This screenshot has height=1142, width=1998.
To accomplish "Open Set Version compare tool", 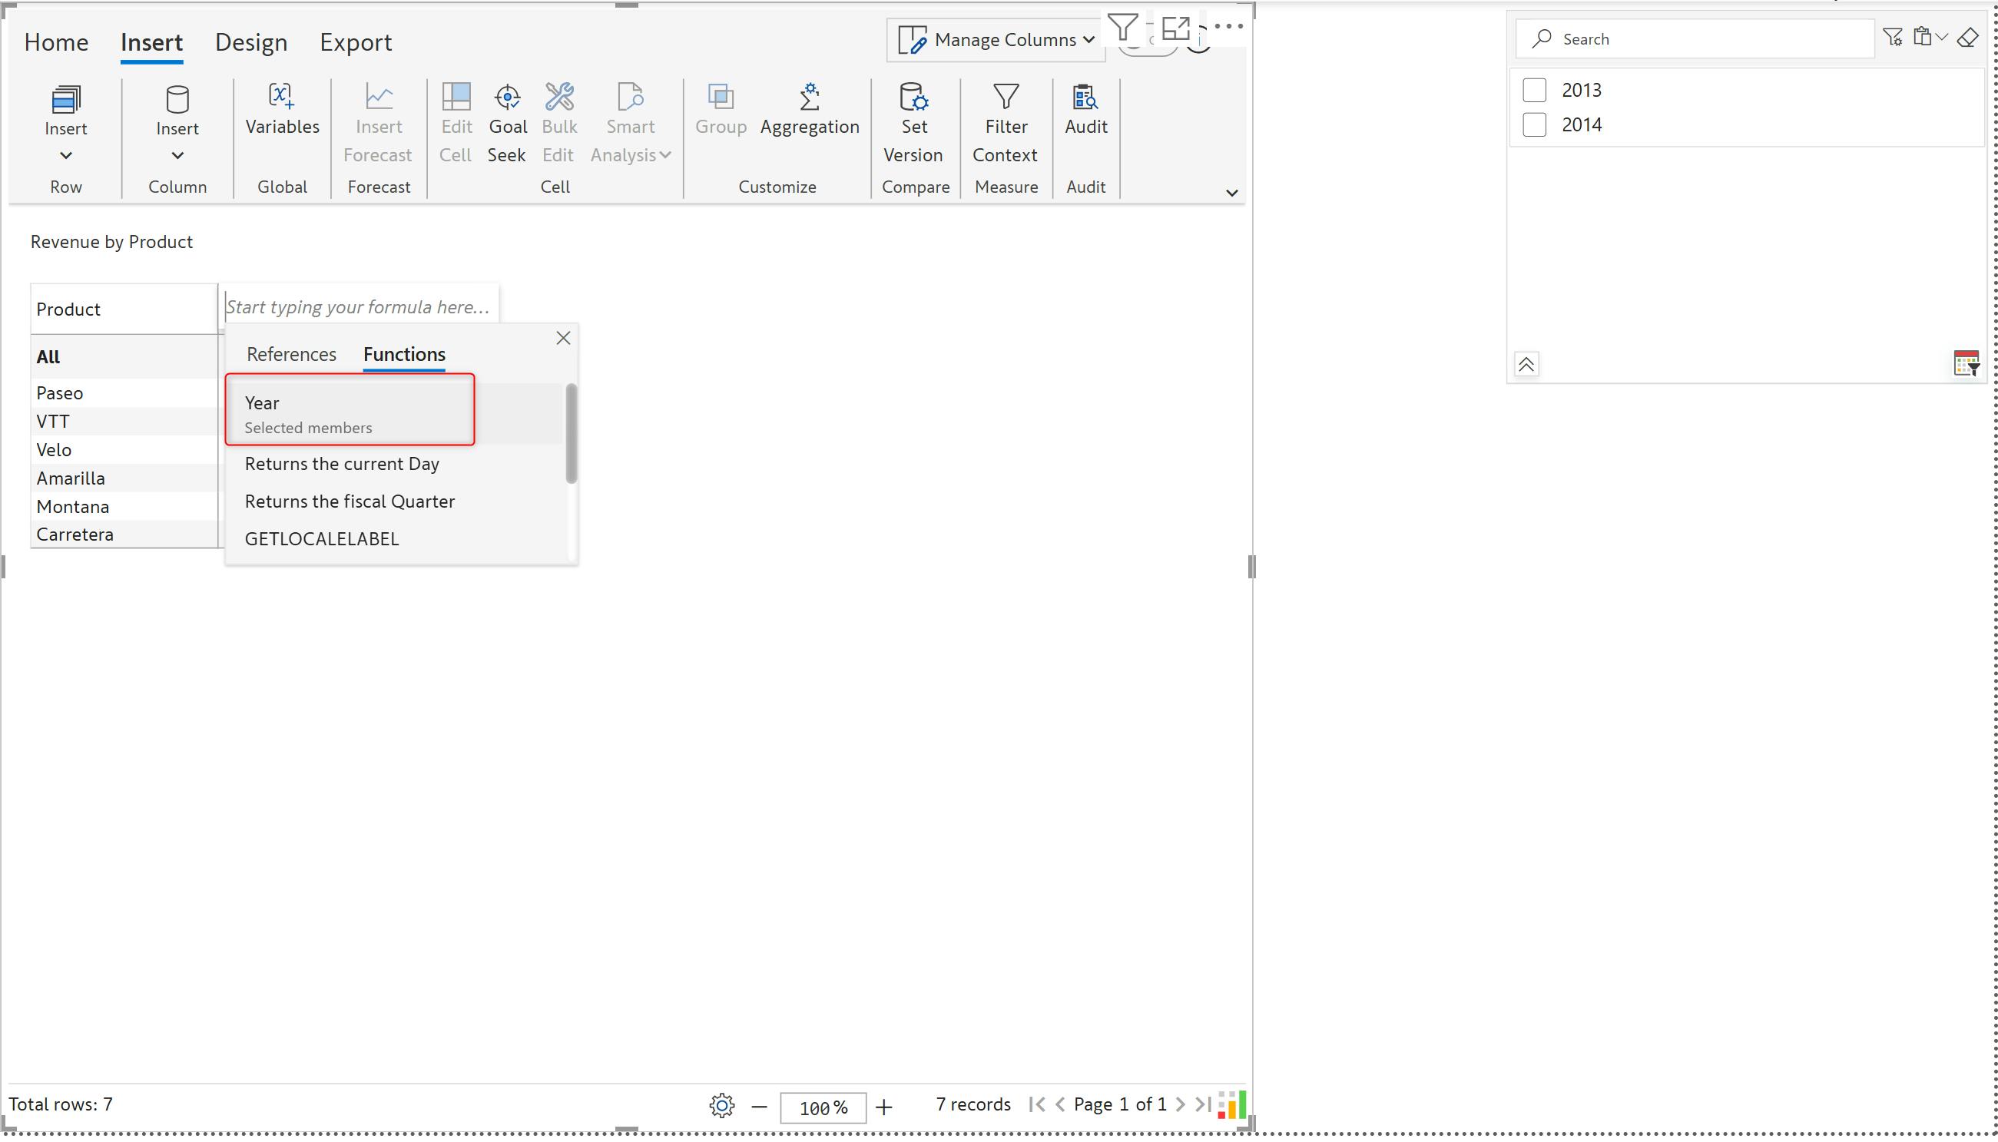I will pos(913,98).
